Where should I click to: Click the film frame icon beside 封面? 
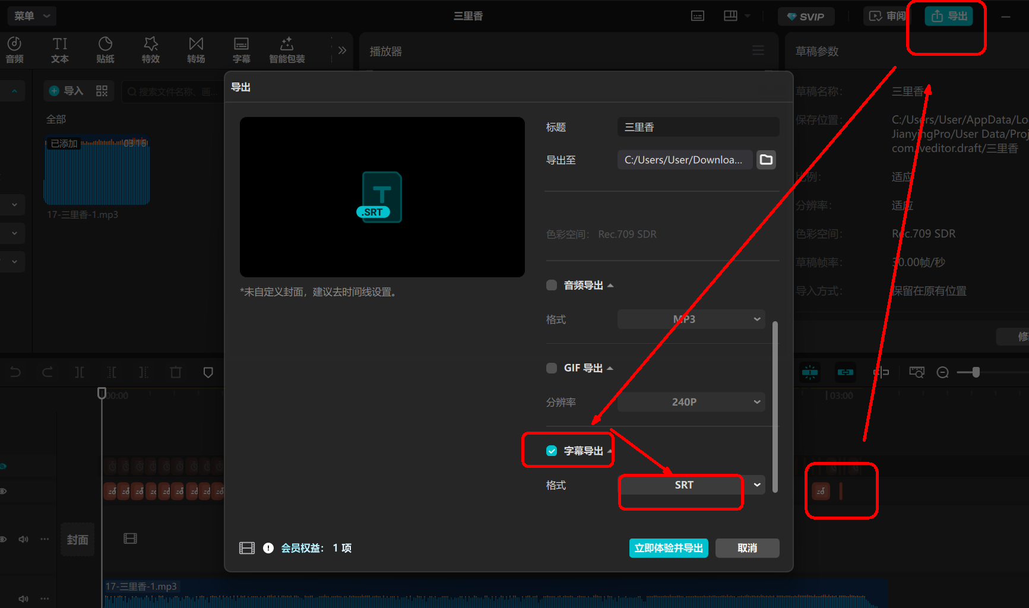(x=130, y=539)
